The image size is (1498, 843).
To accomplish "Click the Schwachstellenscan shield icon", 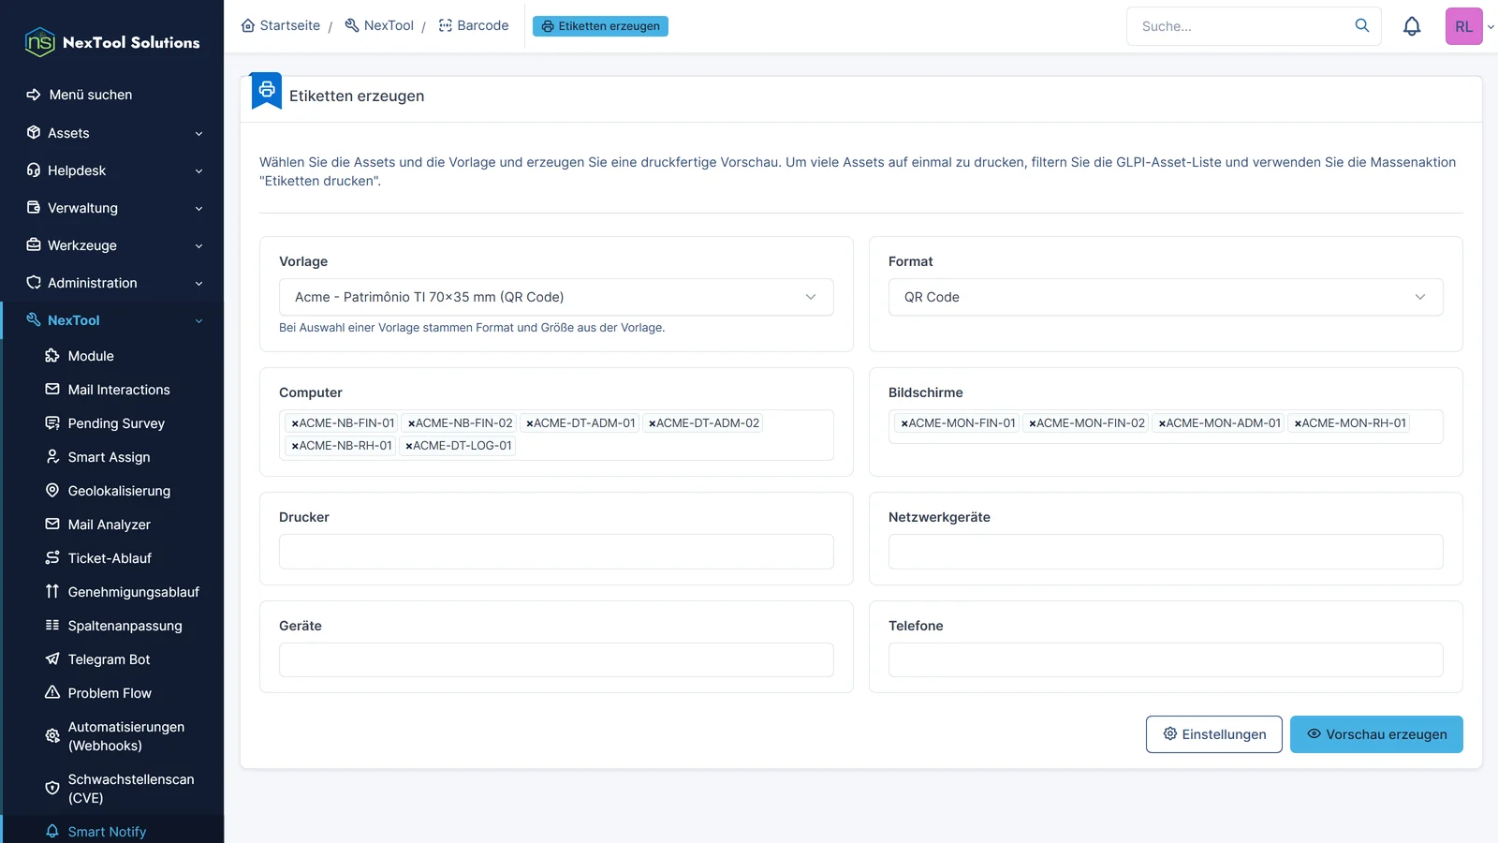I will 52,789.
